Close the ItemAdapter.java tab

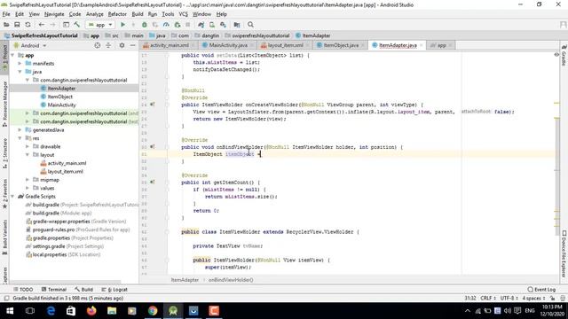[421, 45]
